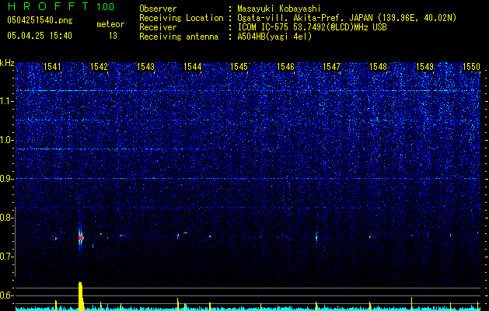The width and height of the screenshot is (489, 311).
Task: Click the 1549 time marker
Action: coord(424,67)
